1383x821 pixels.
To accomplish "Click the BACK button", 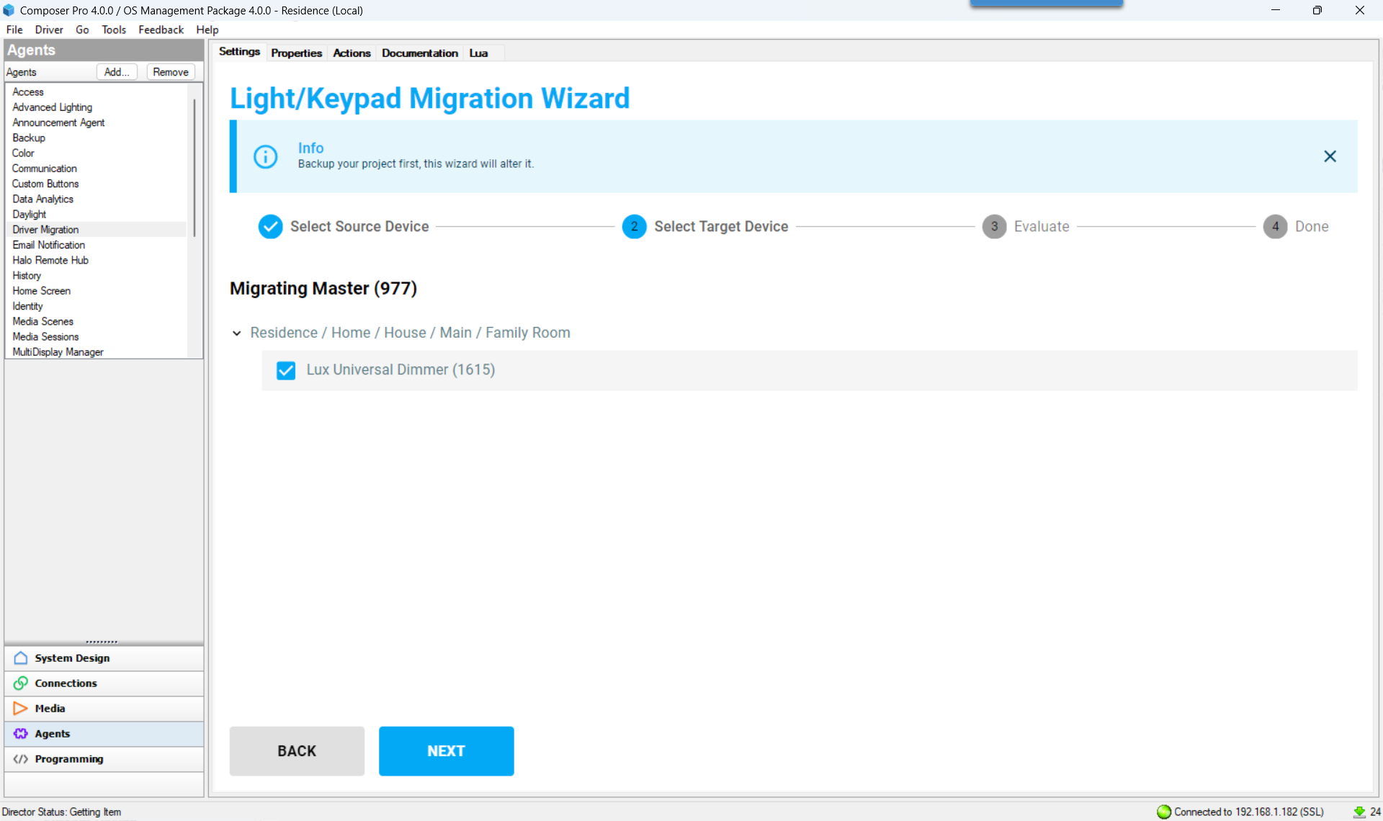I will [297, 750].
